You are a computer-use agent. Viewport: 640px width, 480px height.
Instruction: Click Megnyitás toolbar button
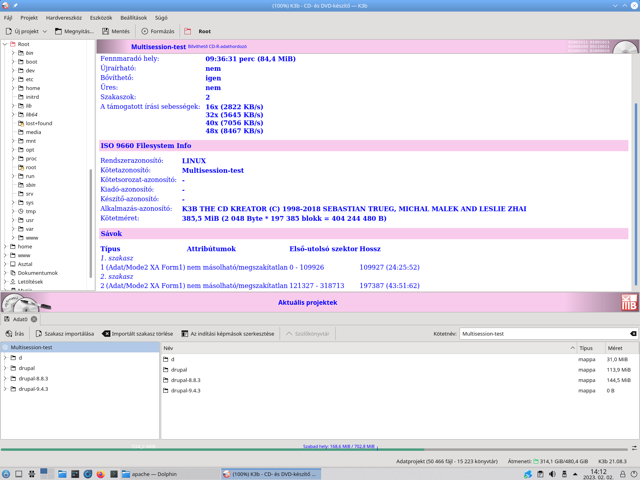pyautogui.click(x=74, y=31)
